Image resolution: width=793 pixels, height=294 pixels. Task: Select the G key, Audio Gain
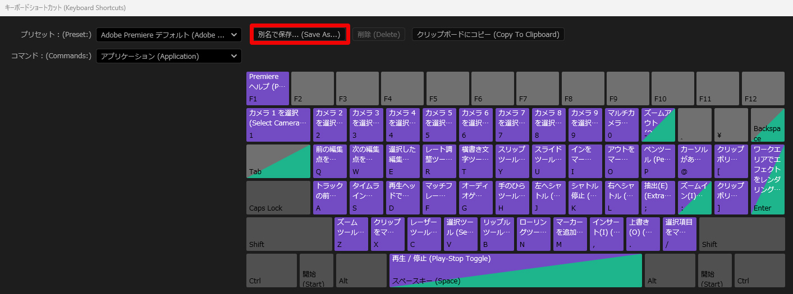click(x=476, y=198)
